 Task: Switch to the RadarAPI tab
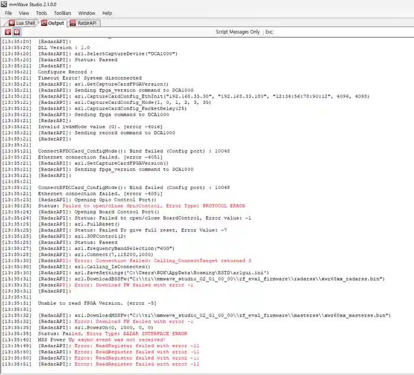pos(83,23)
